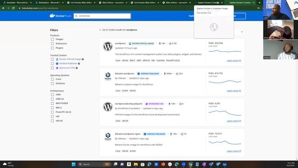Click the Bitnami logo beside bitnami/wordpress-nginx
Viewport: 298px width, 168px height.
(x=108, y=136)
